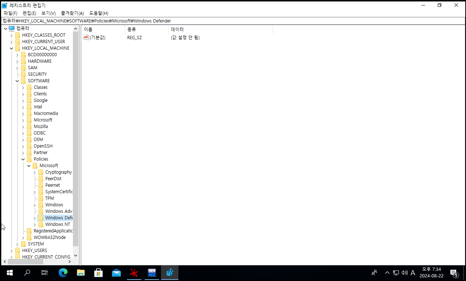Expand the Windows Defender key arrow
Screen dimensions: 466x281
pos(35,218)
